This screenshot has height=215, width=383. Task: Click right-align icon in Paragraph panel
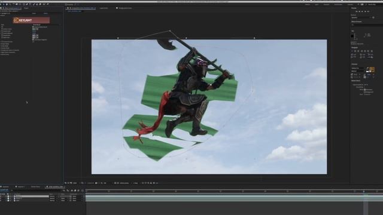point(358,51)
